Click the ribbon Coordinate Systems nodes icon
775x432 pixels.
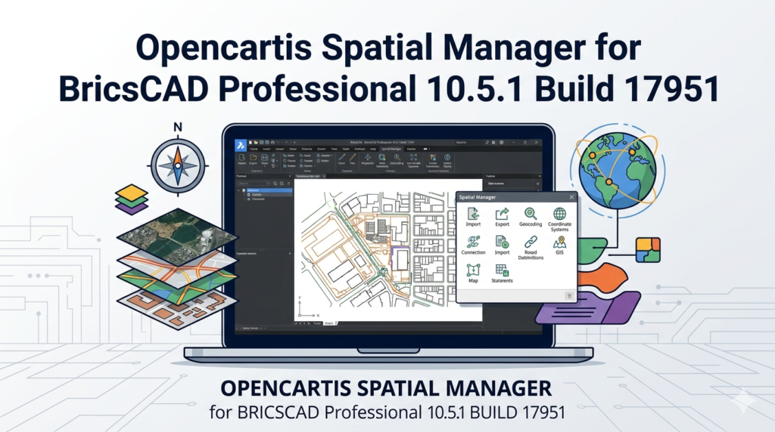click(413, 157)
